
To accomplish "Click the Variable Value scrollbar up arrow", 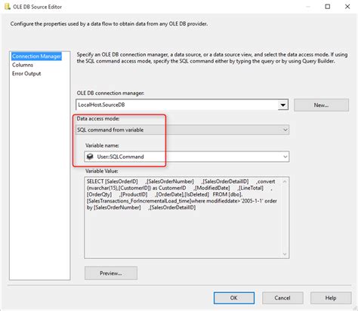I will [x=285, y=181].
